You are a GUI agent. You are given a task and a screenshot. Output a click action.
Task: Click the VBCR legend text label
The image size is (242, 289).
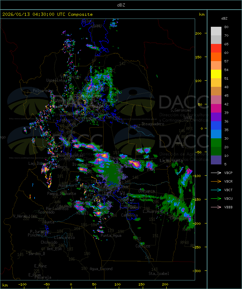pos(229,182)
